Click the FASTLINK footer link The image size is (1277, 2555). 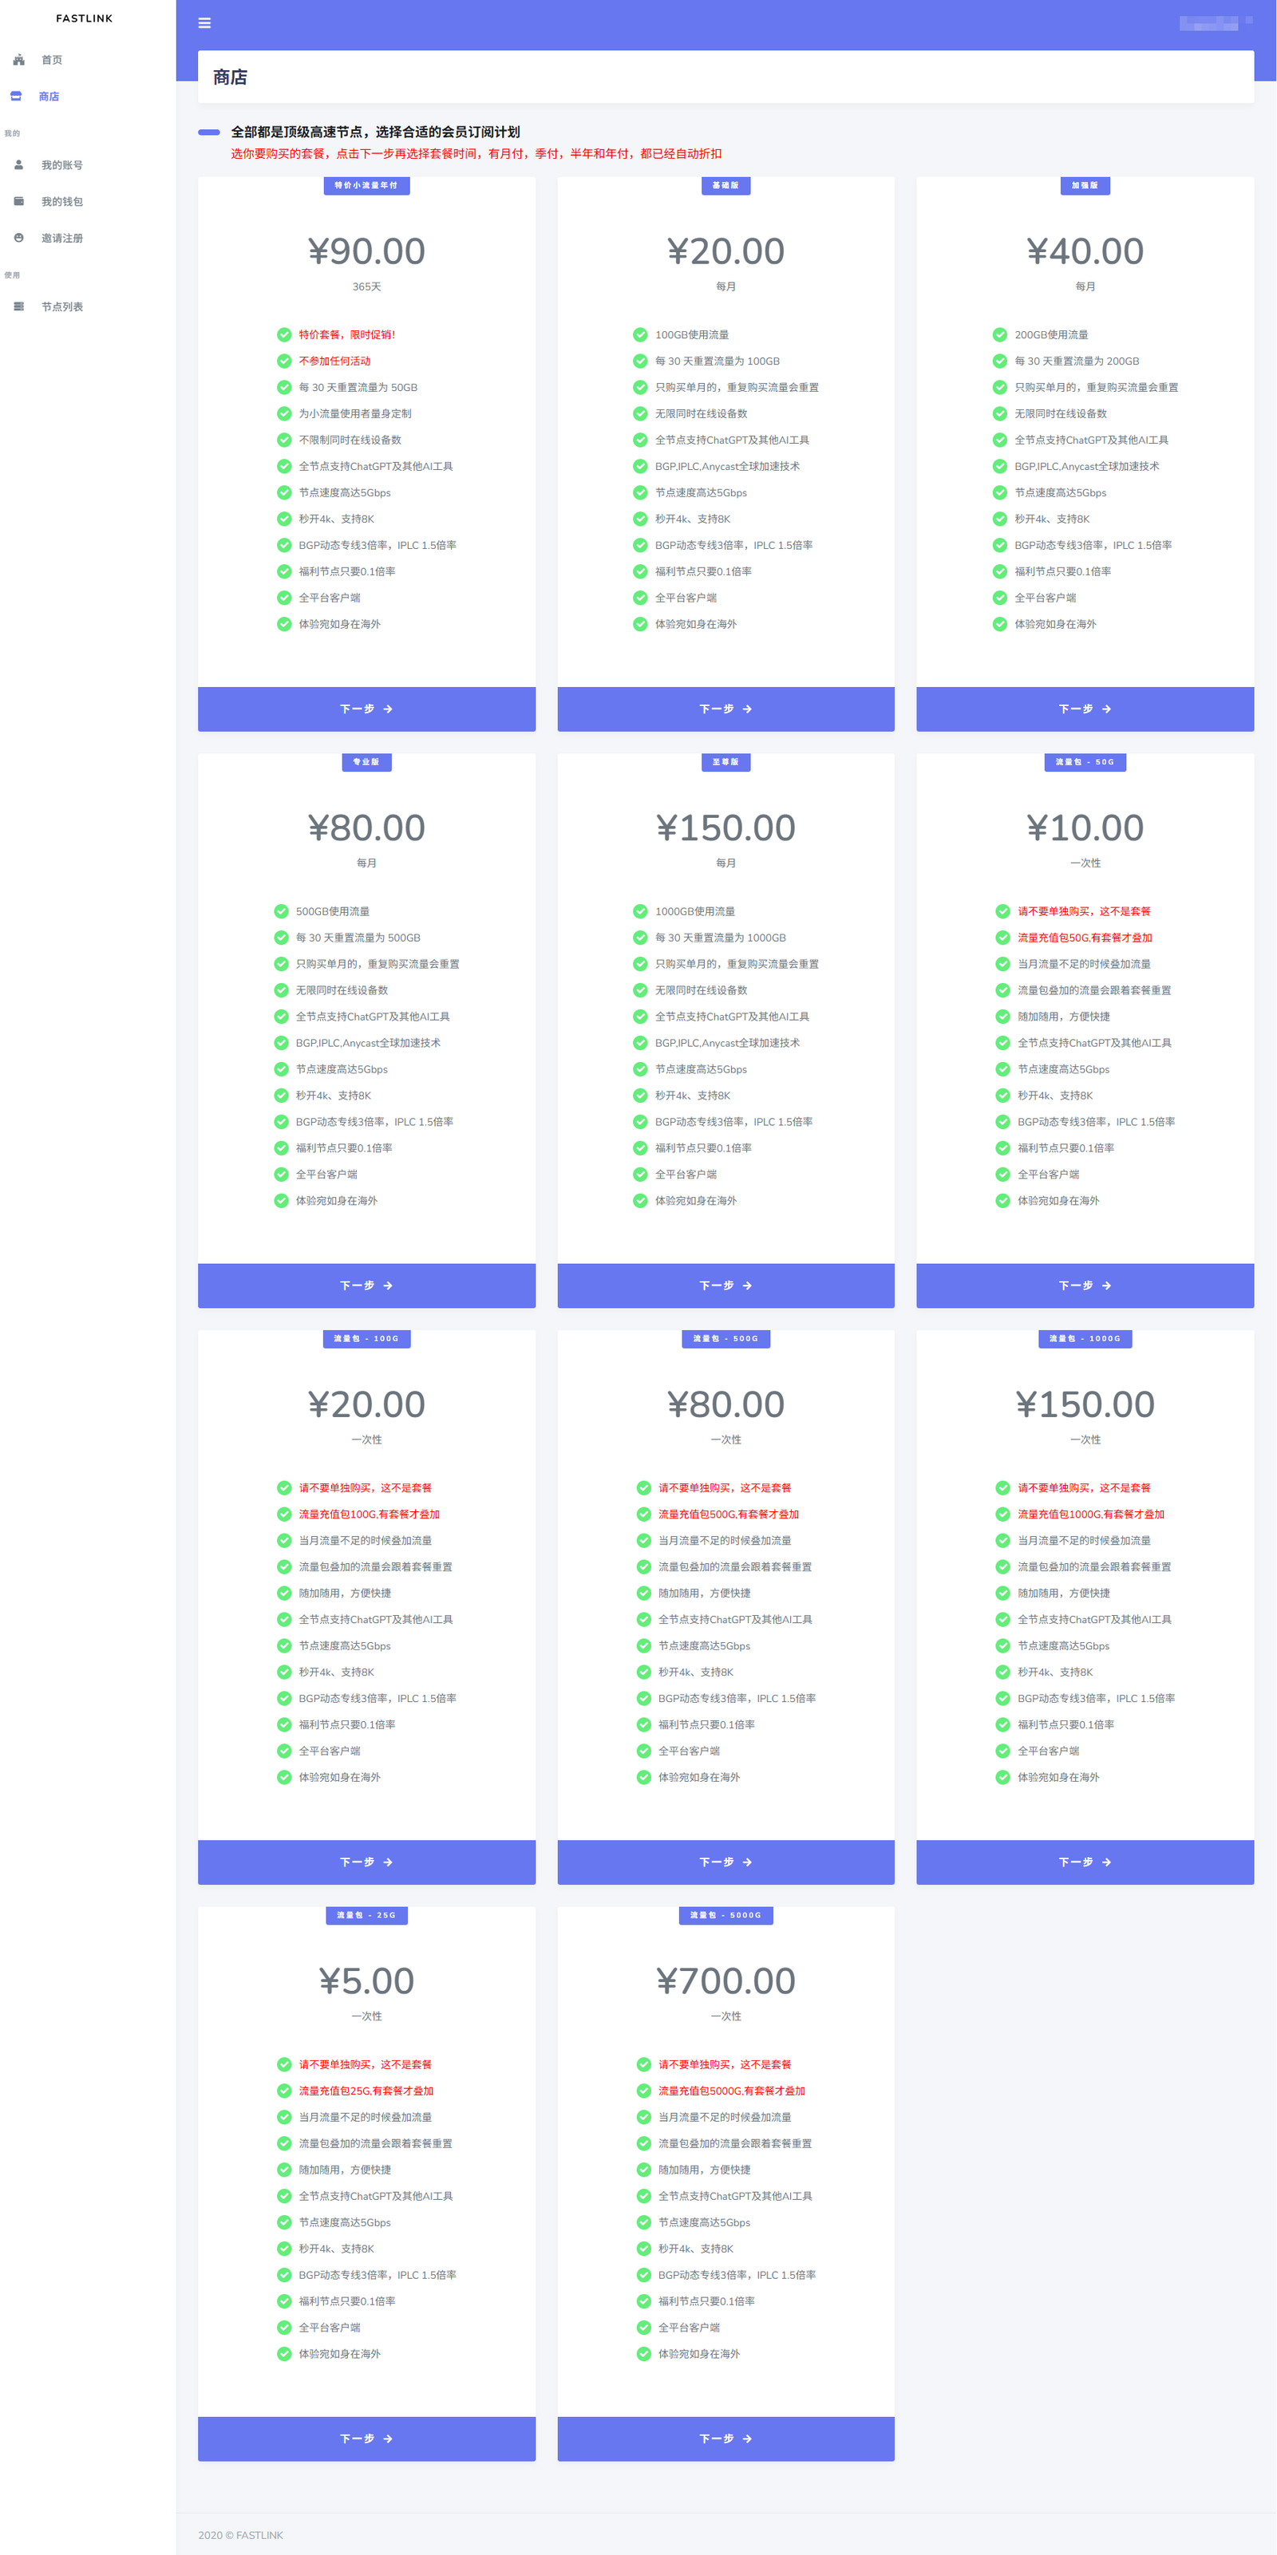click(x=259, y=2535)
